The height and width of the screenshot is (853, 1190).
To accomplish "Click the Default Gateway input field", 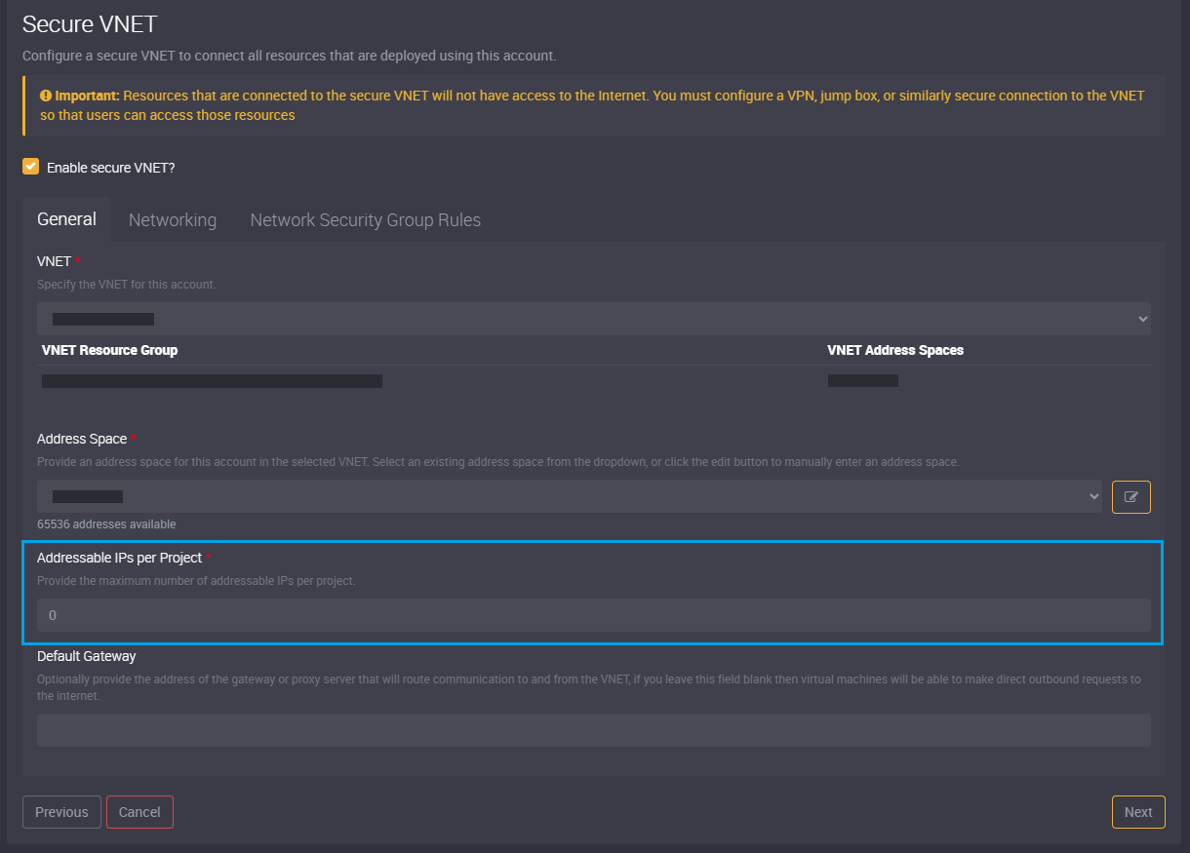I will pos(593,730).
